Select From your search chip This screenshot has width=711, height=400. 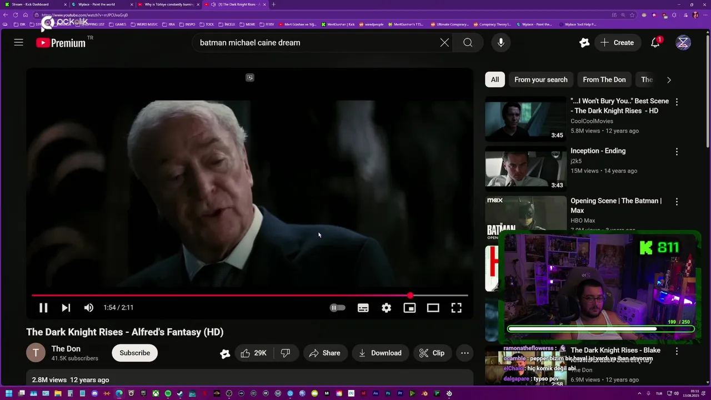coord(540,79)
